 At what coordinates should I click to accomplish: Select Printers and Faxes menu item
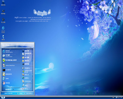click(x=28, y=81)
